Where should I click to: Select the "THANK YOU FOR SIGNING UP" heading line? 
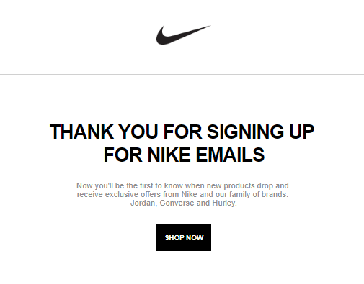182,132
